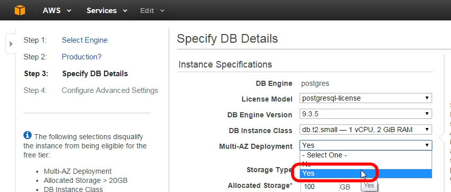Viewport: 451px width, 192px height.
Task: Open the DB Instance Class dropdown
Action: pos(365,130)
